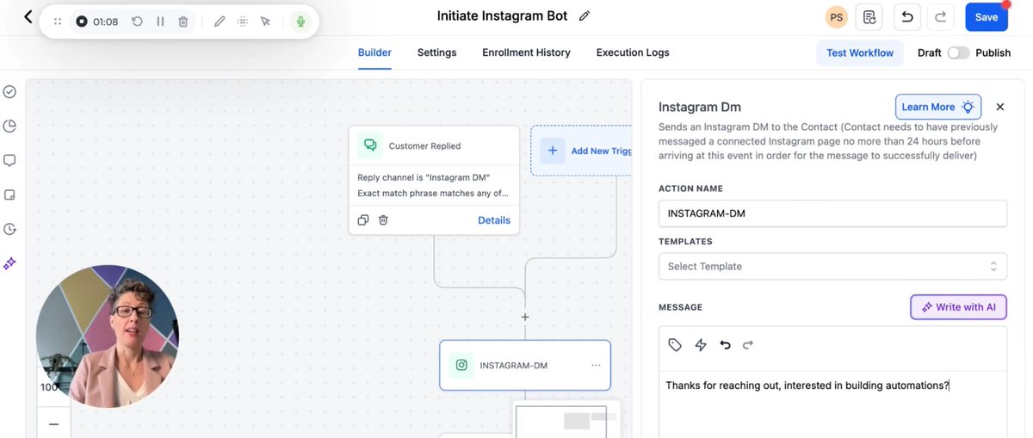Image resolution: width=1033 pixels, height=438 pixels.
Task: Open the Enrollment History tab
Action: [x=526, y=52]
